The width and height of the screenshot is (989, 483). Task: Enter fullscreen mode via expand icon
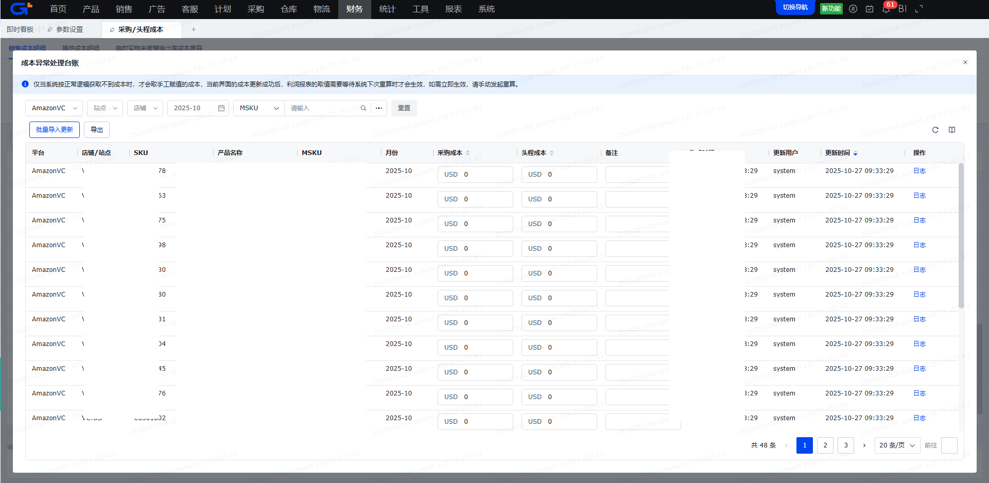tap(919, 9)
